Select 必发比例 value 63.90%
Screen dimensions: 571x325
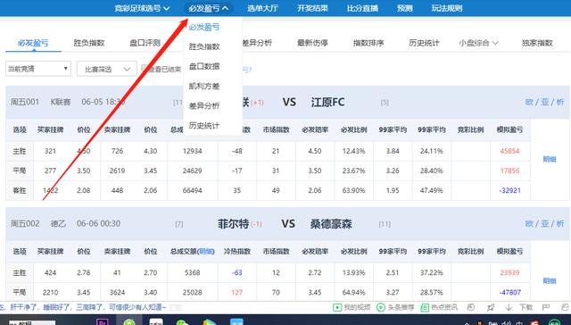pyautogui.click(x=353, y=190)
